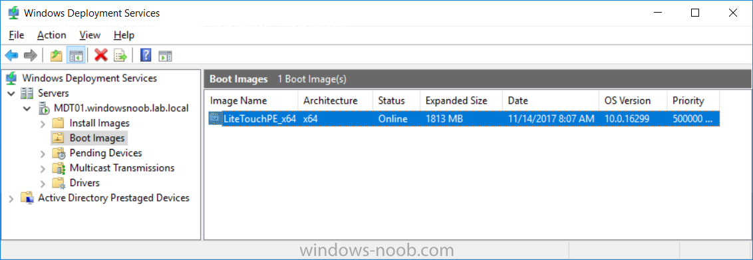Click the blue Help question mark icon

coord(146,56)
